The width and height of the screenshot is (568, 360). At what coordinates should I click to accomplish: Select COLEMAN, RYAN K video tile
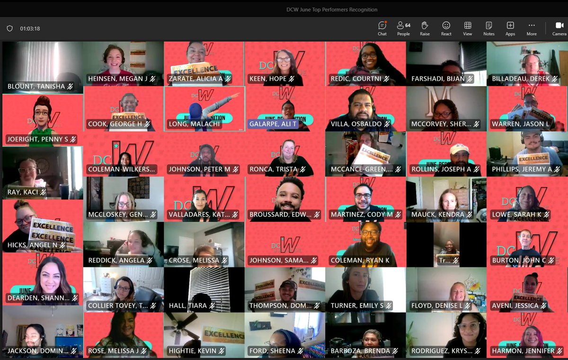365,245
